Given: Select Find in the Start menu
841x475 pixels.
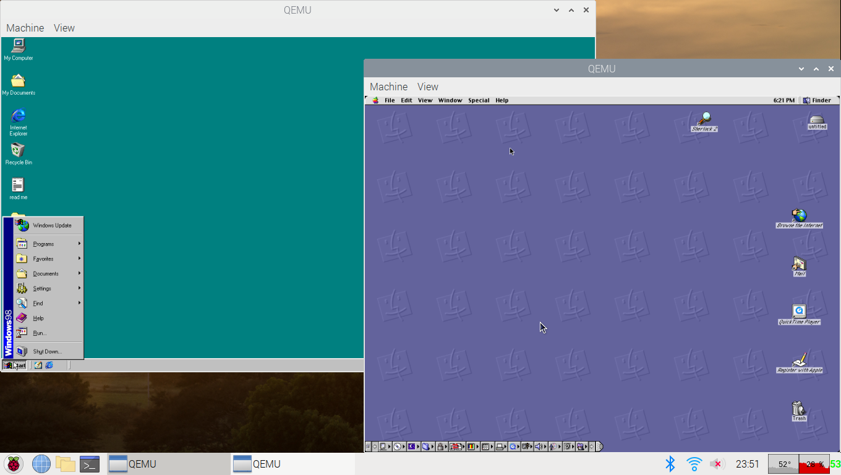Looking at the screenshot, I should pyautogui.click(x=48, y=303).
